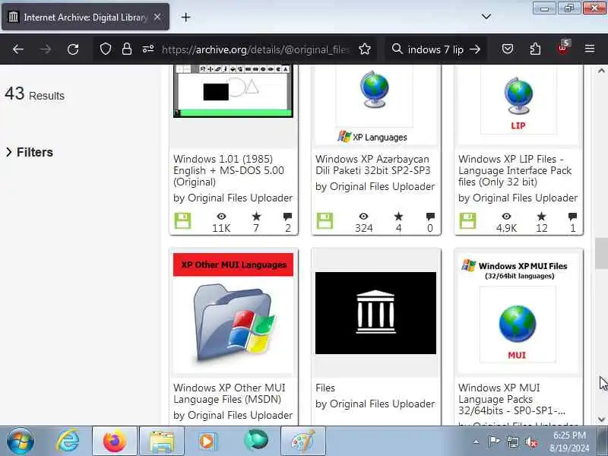The width and height of the screenshot is (608, 456).
Task: Click the page scrollbar down arrow
Action: point(601,420)
